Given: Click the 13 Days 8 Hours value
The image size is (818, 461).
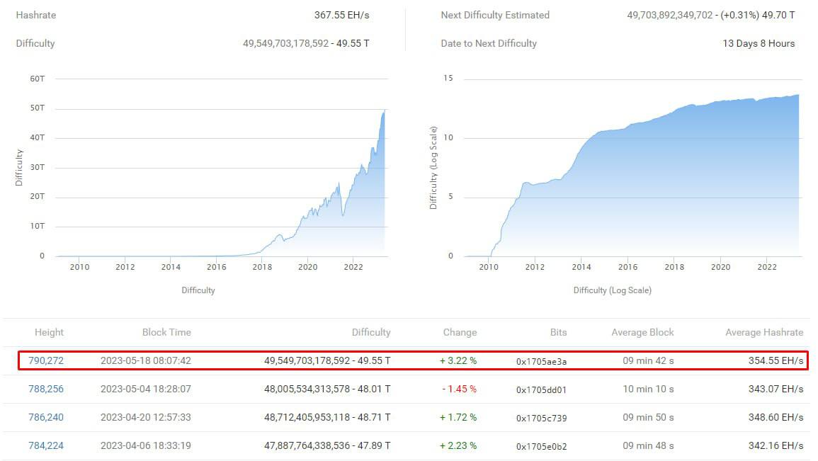Looking at the screenshot, I should click(759, 43).
